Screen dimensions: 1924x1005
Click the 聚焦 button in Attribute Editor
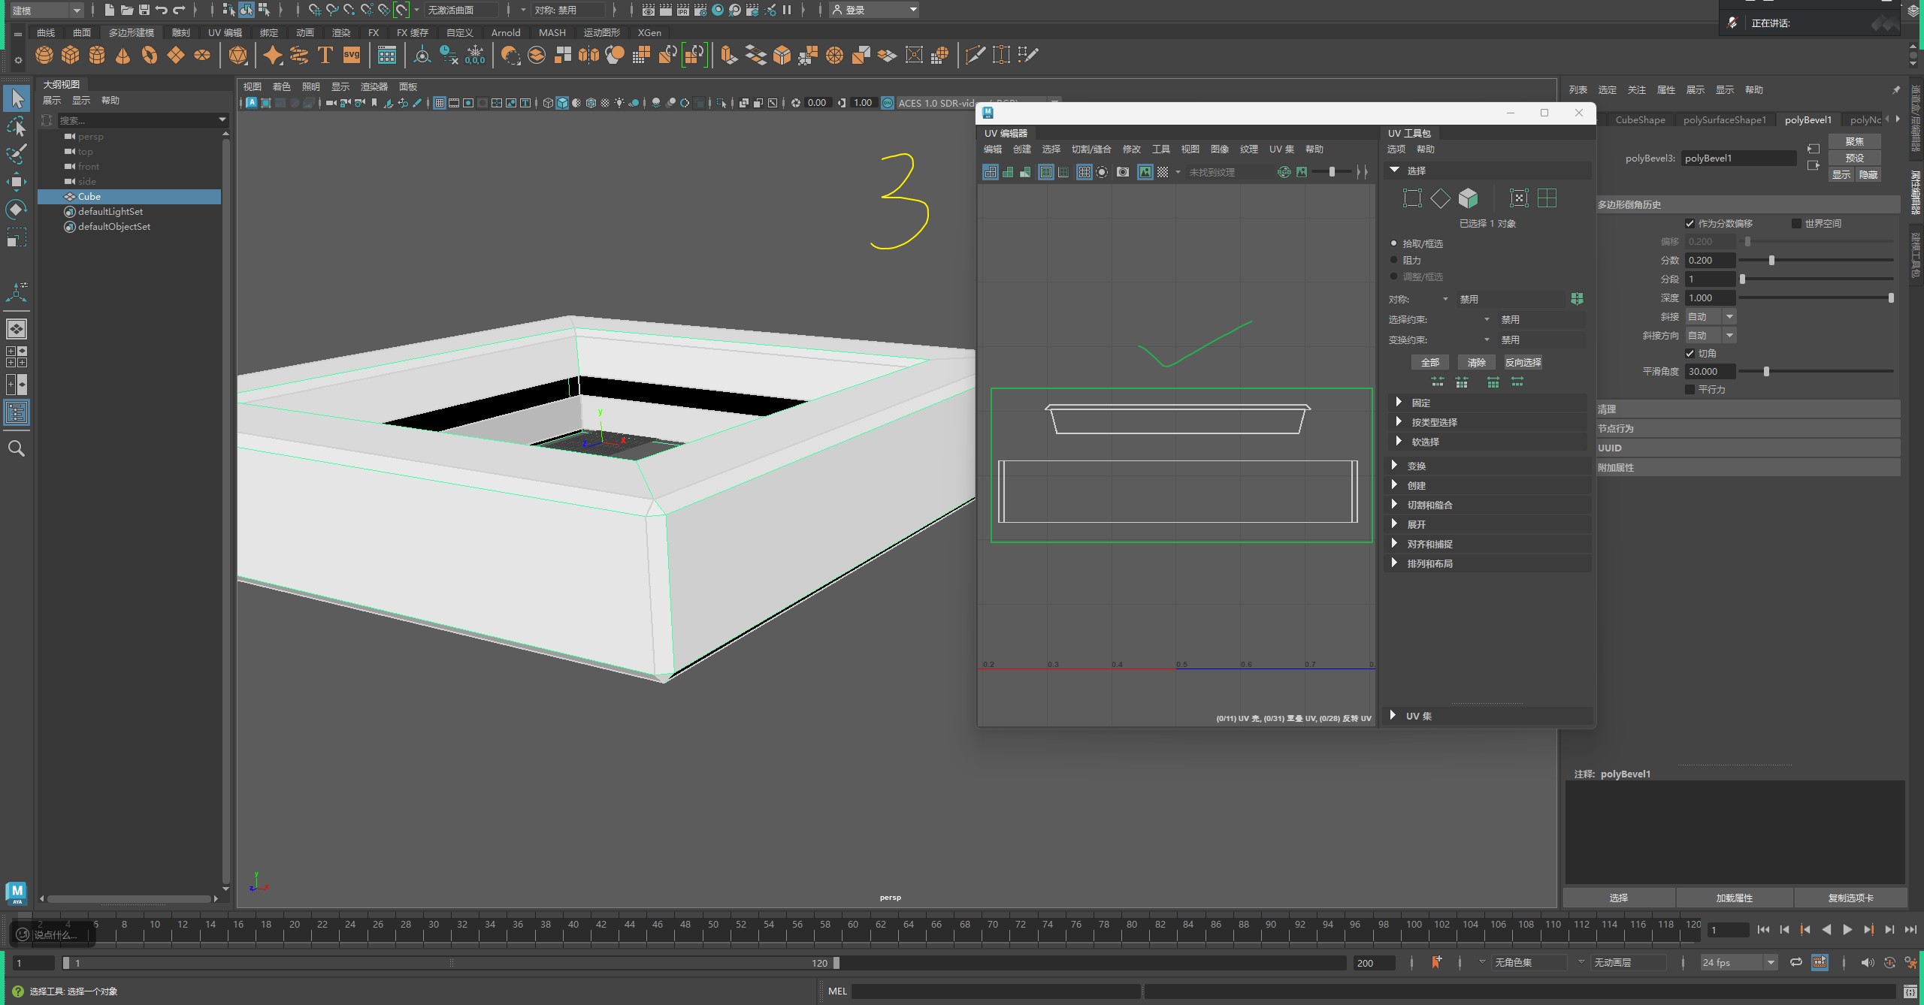[x=1854, y=142]
